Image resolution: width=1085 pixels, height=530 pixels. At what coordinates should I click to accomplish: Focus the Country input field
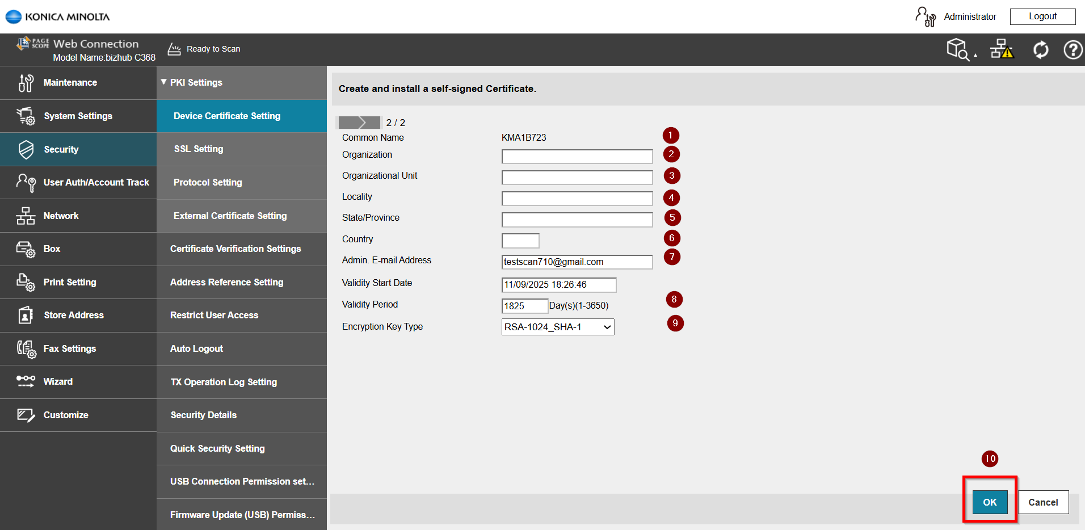[x=520, y=241]
